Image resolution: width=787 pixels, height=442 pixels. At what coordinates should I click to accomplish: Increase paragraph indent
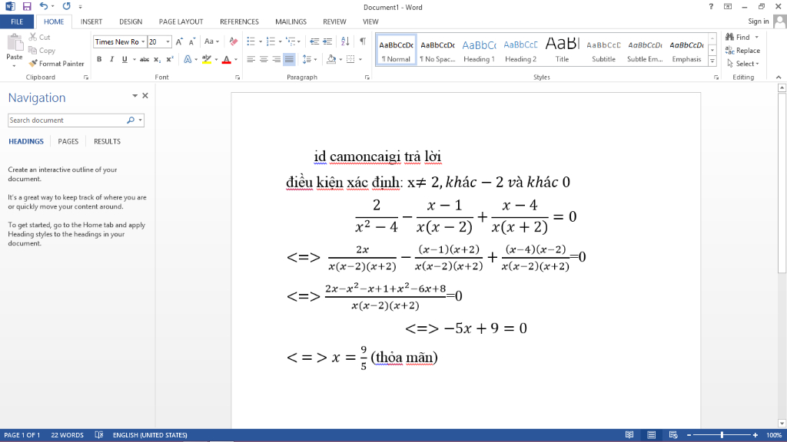327,41
